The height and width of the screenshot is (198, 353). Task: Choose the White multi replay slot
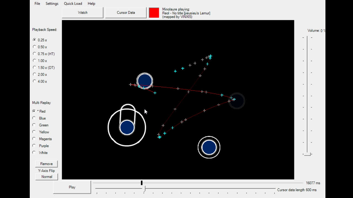pyautogui.click(x=34, y=153)
